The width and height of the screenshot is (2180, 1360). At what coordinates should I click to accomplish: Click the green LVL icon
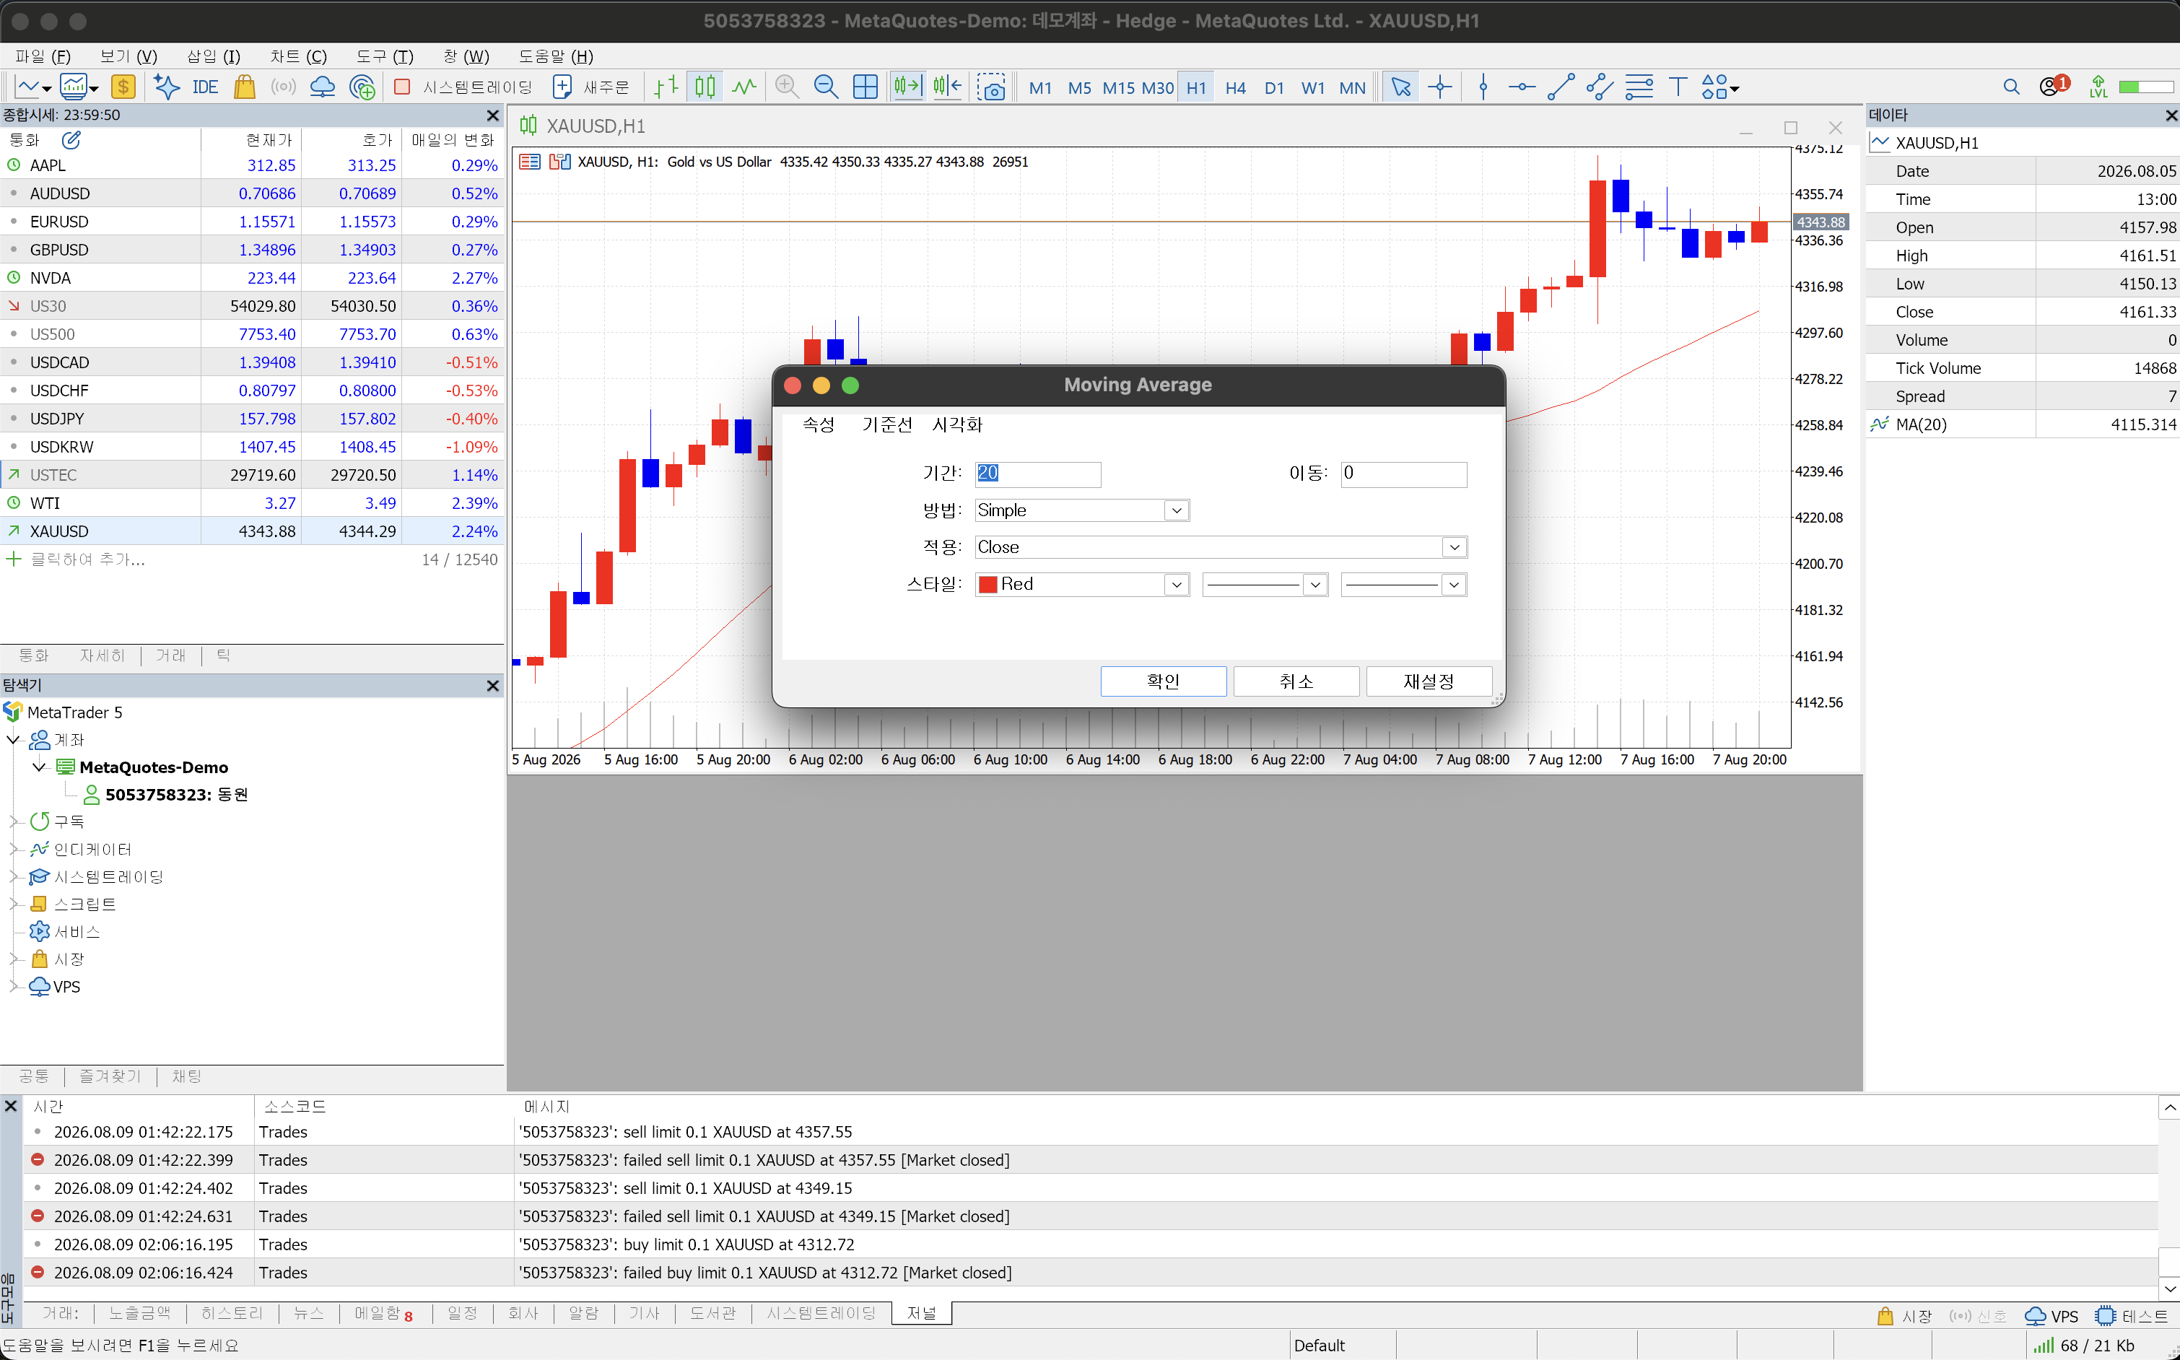pos(2098,87)
